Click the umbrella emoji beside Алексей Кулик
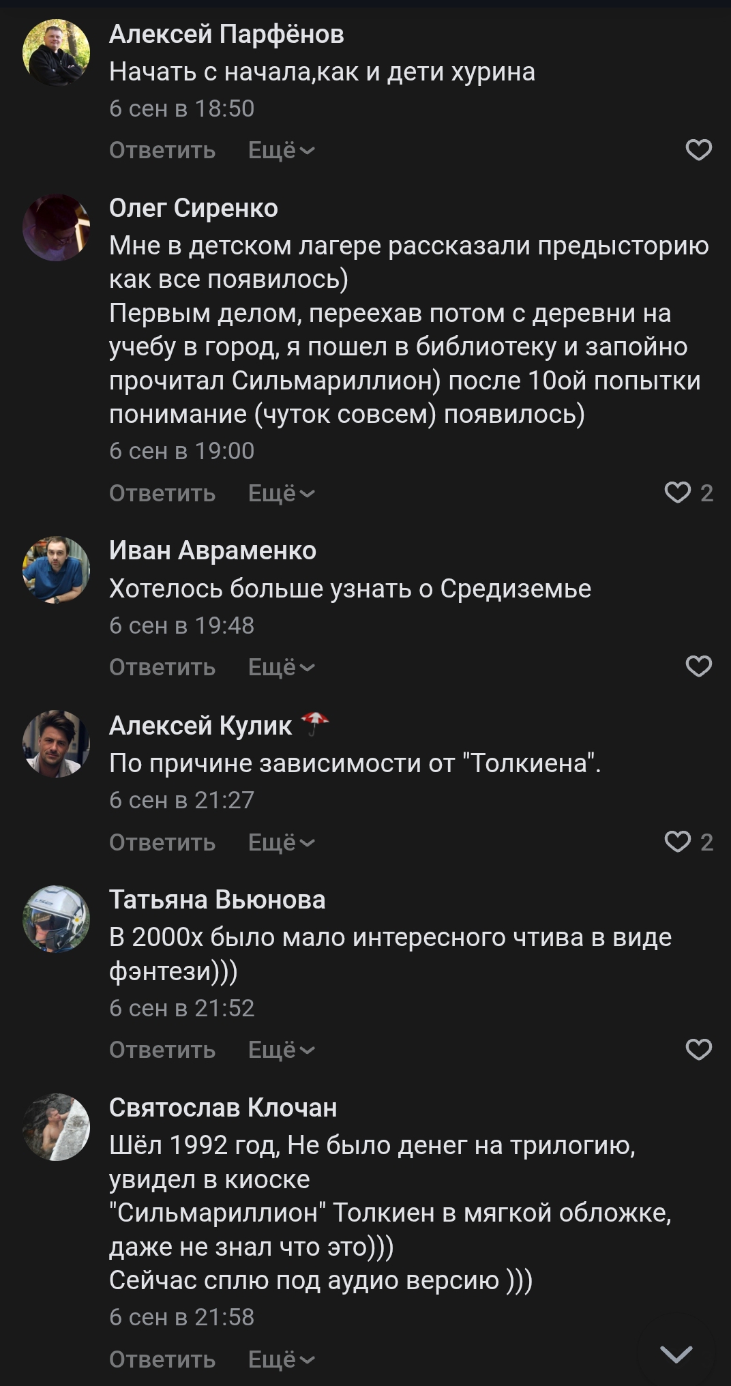Screen dimensions: 731x1386 (x=314, y=724)
